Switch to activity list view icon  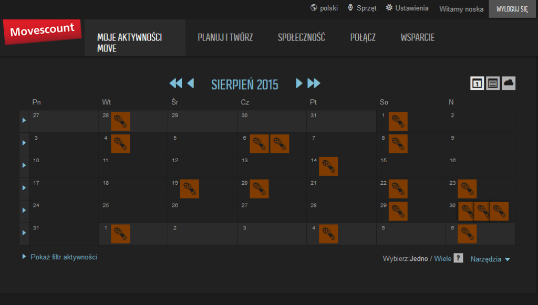pos(493,83)
